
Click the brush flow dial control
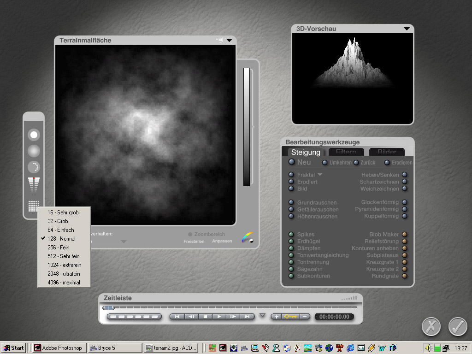(34, 167)
